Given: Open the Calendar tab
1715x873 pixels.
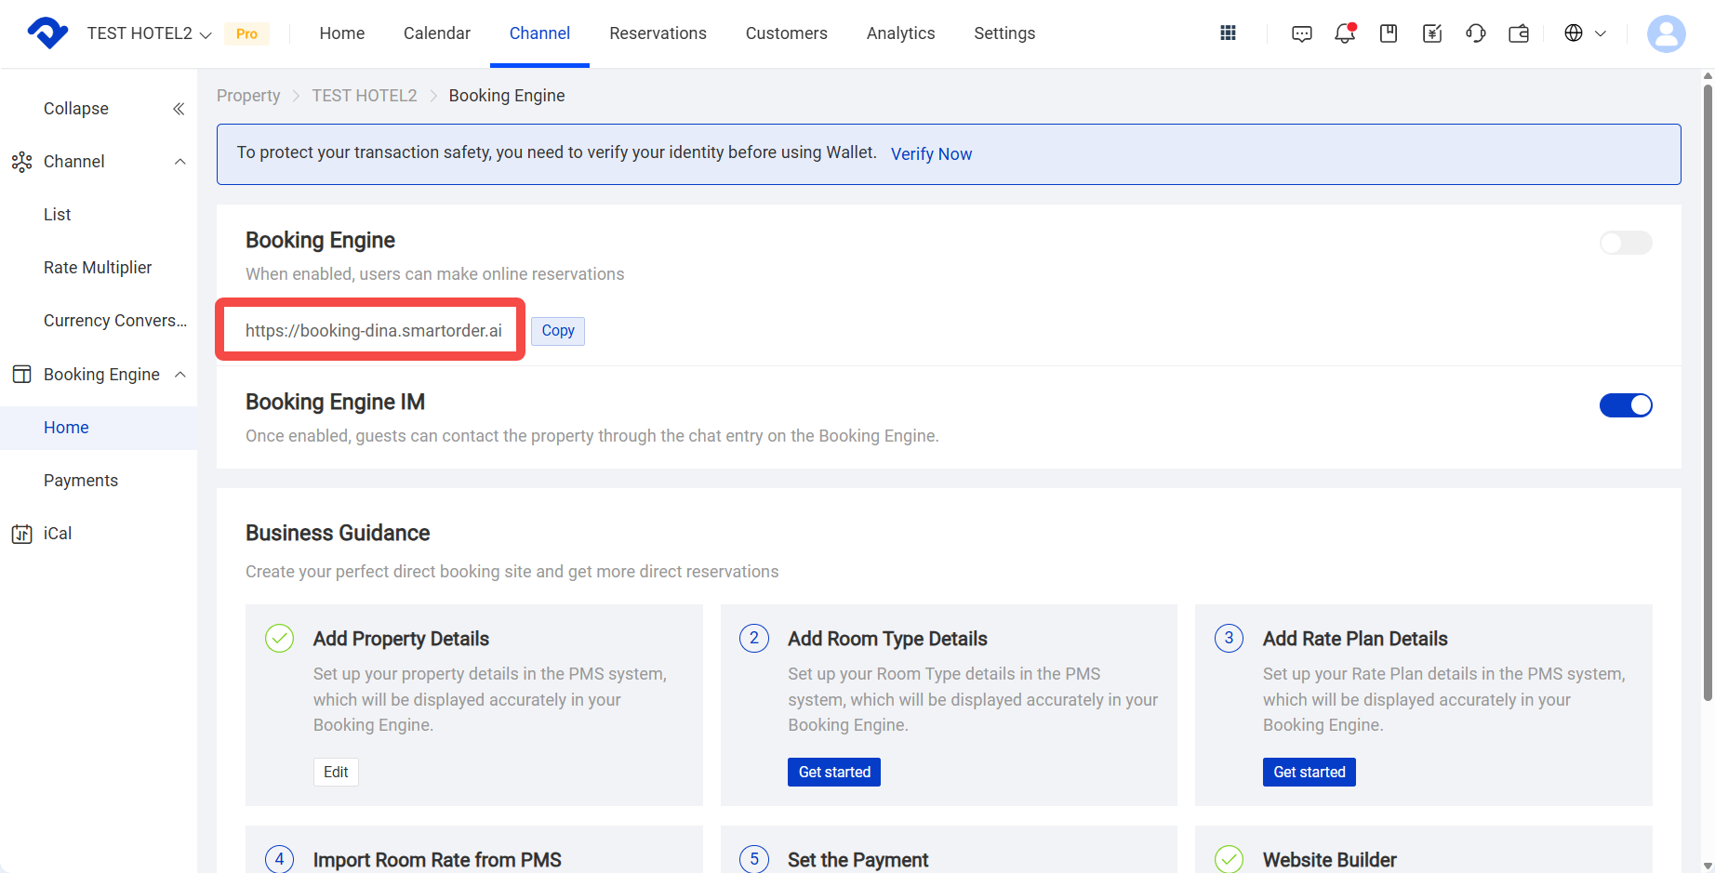Looking at the screenshot, I should point(437,33).
